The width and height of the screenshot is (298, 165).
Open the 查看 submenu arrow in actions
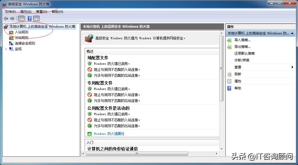[x=292, y=67]
